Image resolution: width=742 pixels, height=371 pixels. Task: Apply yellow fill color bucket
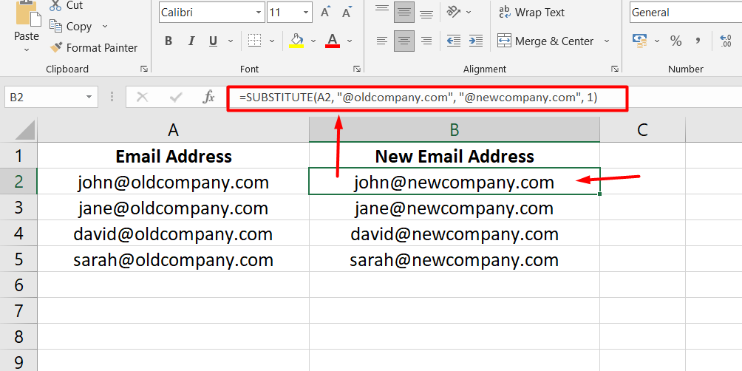(x=296, y=41)
